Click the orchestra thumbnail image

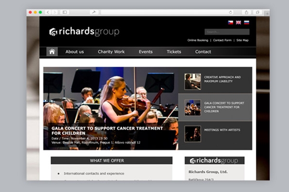[193, 108]
